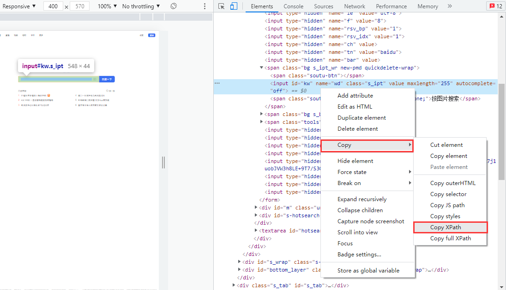Expand the textarea hotsearch node

point(256,231)
